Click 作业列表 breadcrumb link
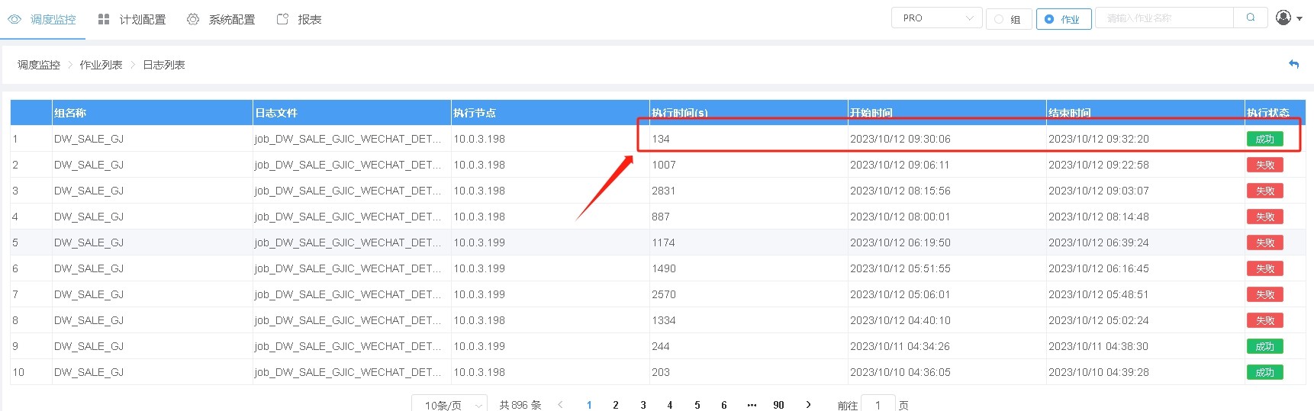1314x411 pixels. tap(101, 65)
